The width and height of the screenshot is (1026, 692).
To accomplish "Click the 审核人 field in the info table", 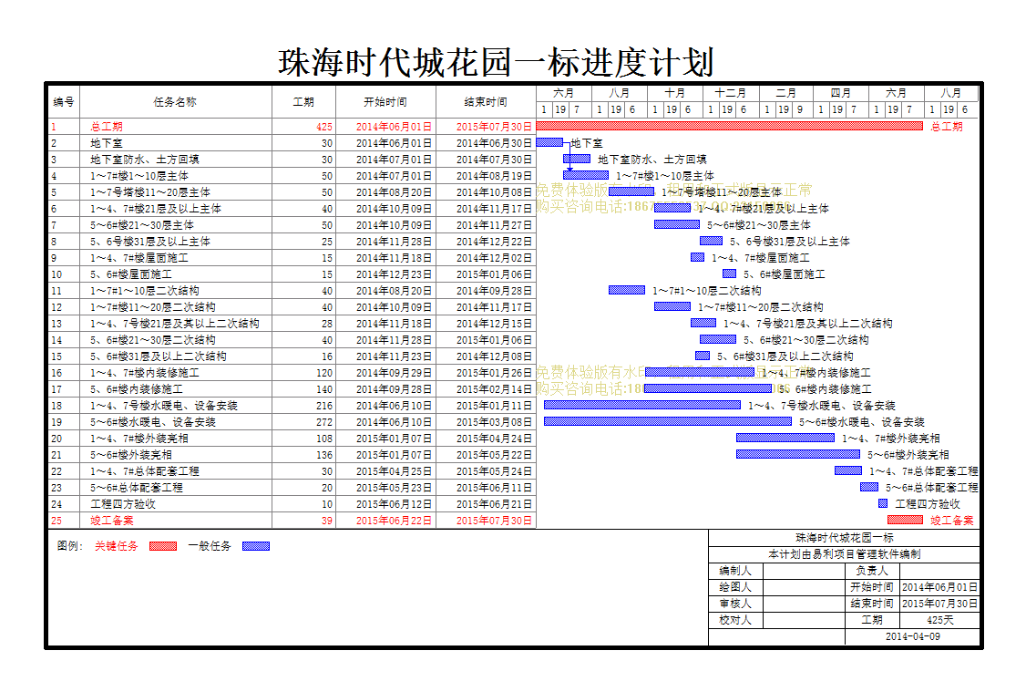I will [804, 603].
